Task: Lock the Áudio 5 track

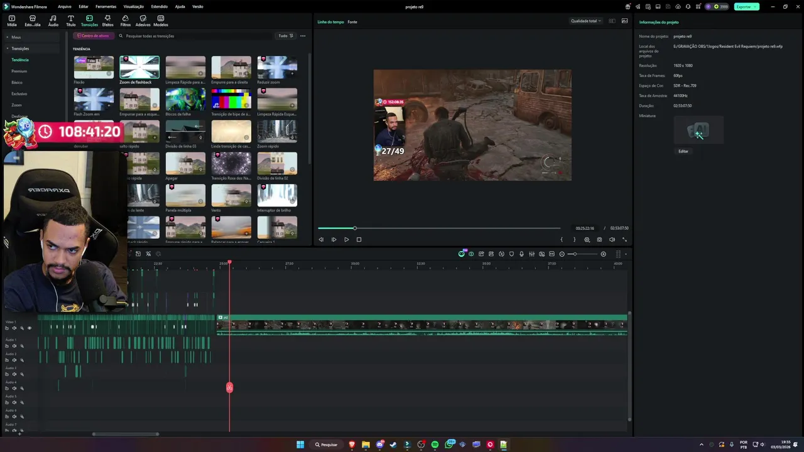Action: (x=7, y=402)
